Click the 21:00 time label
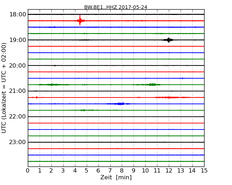This screenshot has height=185, width=232. click(x=17, y=91)
